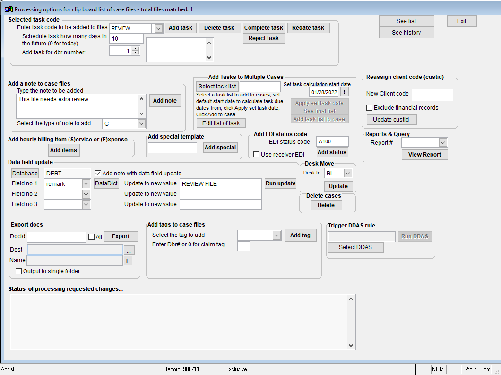Click the Redate task button
The height and width of the screenshot is (375, 501).
pyautogui.click(x=308, y=28)
